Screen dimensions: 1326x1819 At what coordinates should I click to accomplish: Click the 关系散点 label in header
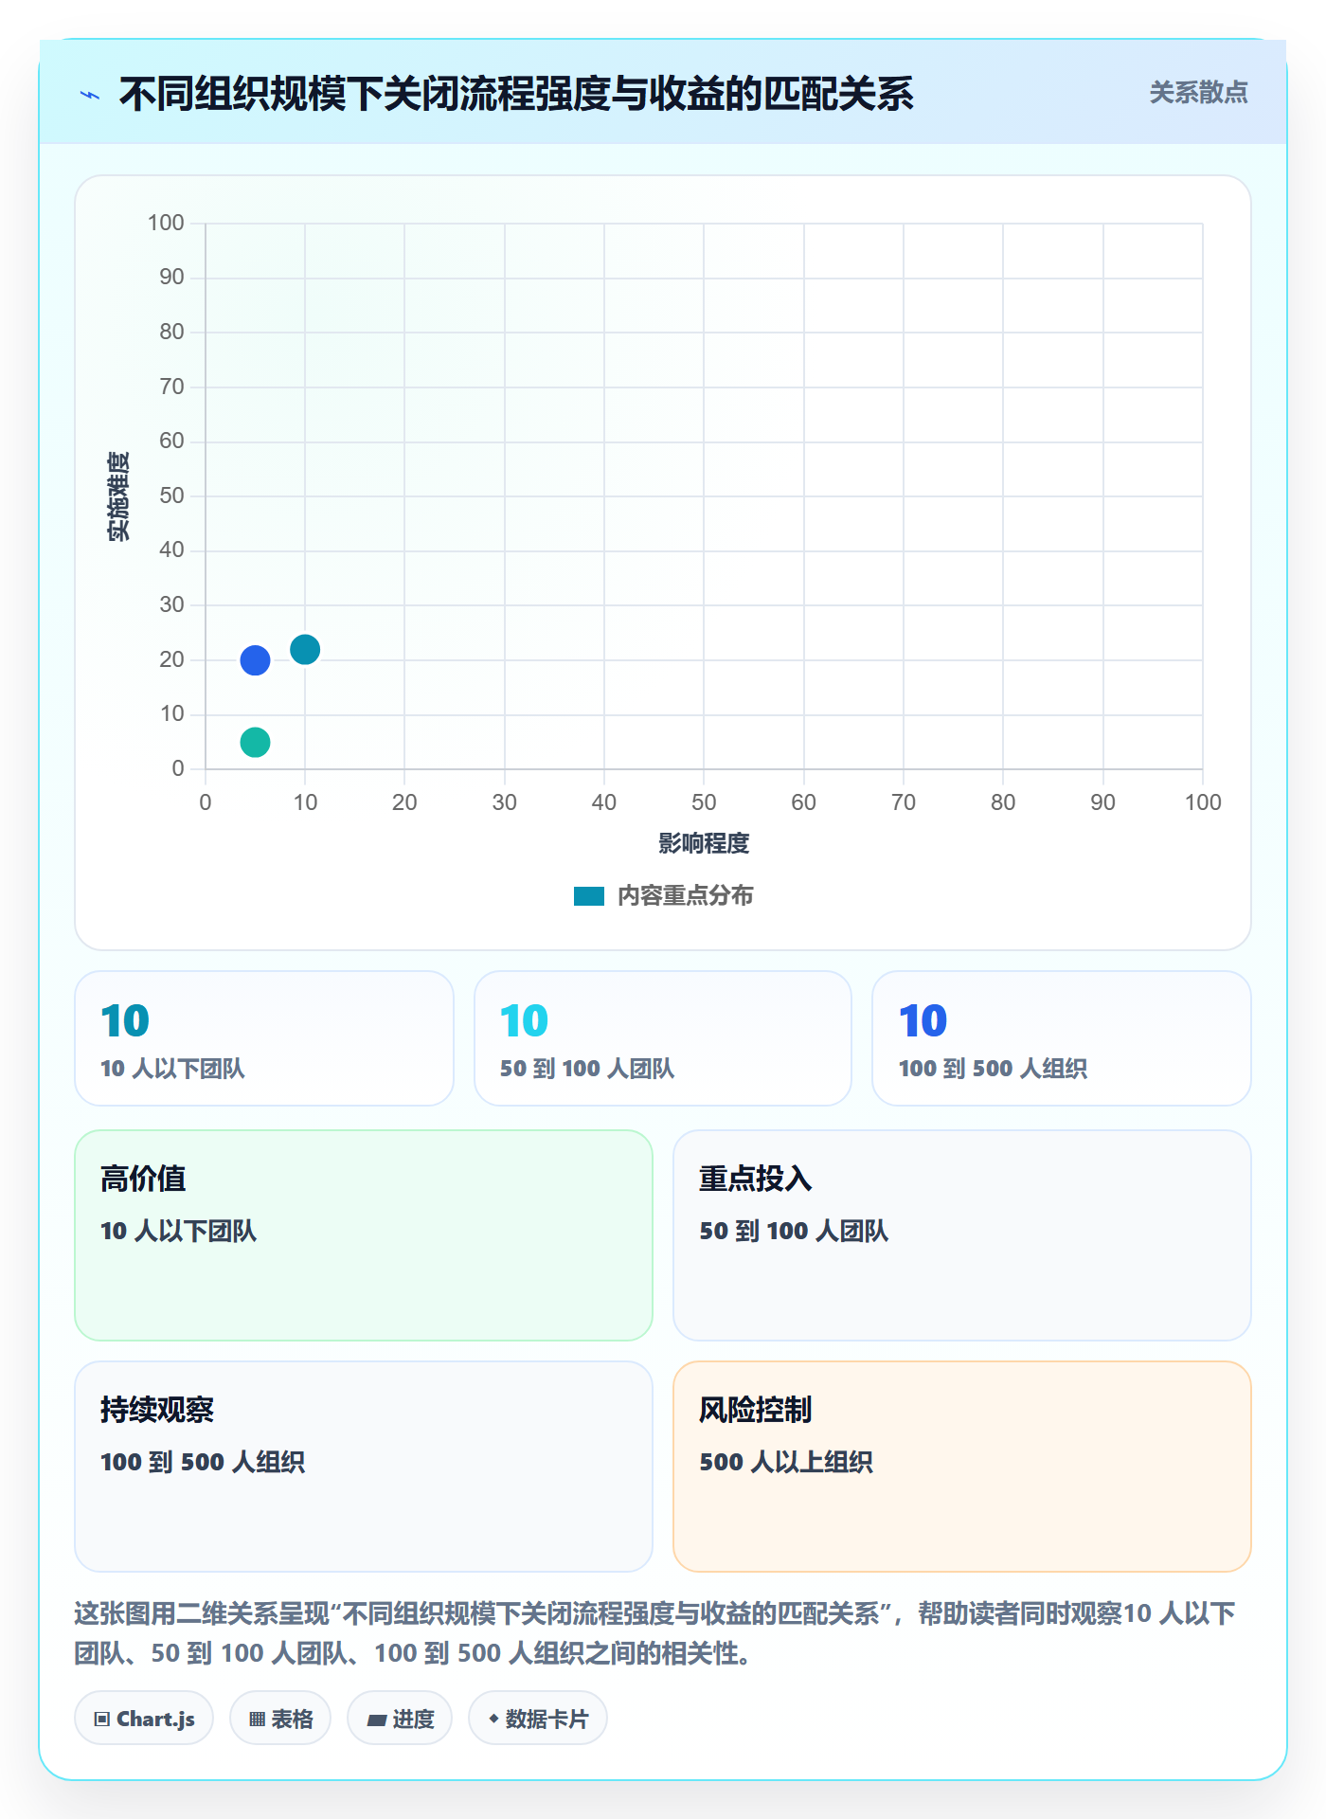pos(1198,93)
